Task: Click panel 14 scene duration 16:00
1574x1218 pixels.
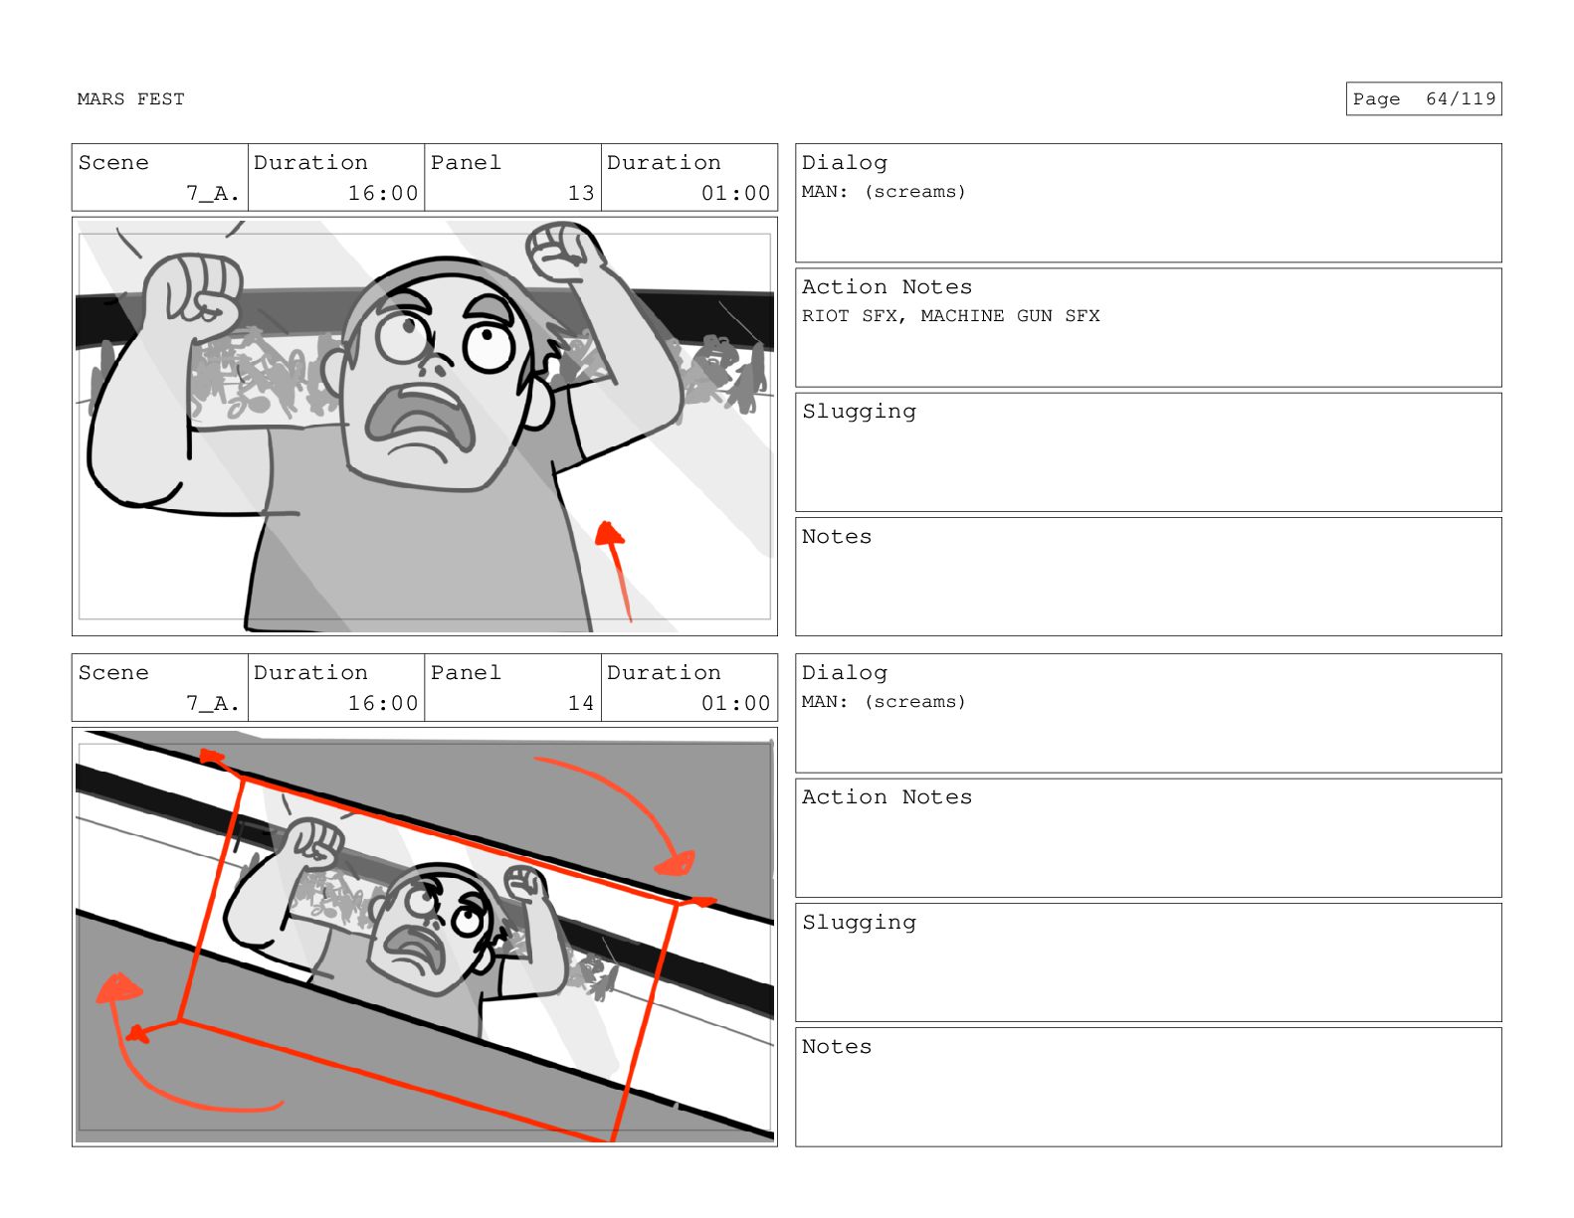Action: pyautogui.click(x=383, y=704)
